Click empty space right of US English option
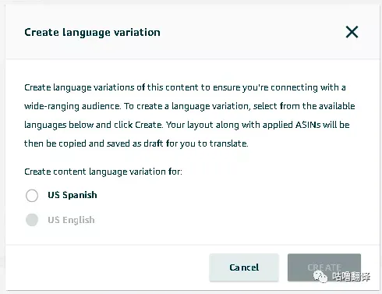 tap(234, 220)
